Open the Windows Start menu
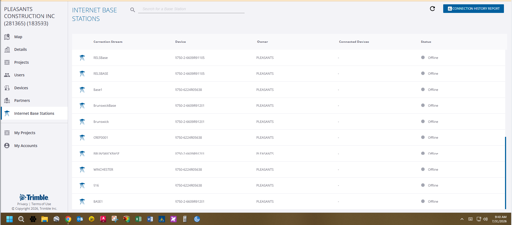Viewport: 512px width, 225px height. coord(9,219)
